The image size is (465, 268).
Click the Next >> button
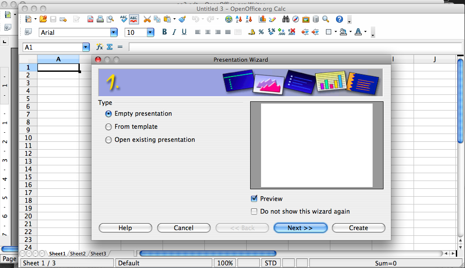pos(300,228)
